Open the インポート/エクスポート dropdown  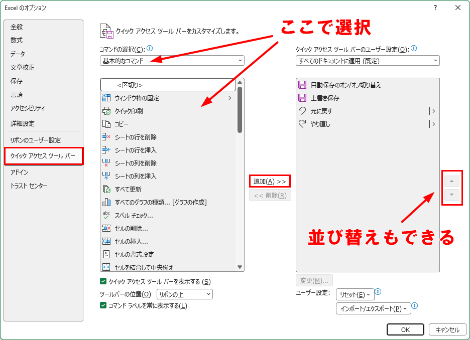point(374,308)
